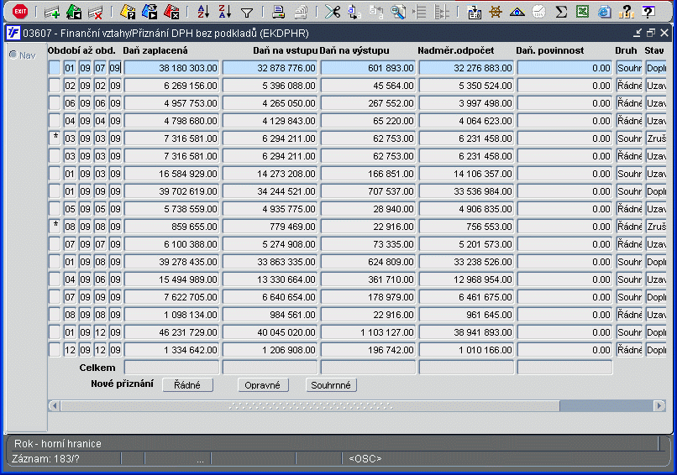Click the Celkem total field under Nadměr.odpočet
677x475 pixels.
(x=466, y=368)
